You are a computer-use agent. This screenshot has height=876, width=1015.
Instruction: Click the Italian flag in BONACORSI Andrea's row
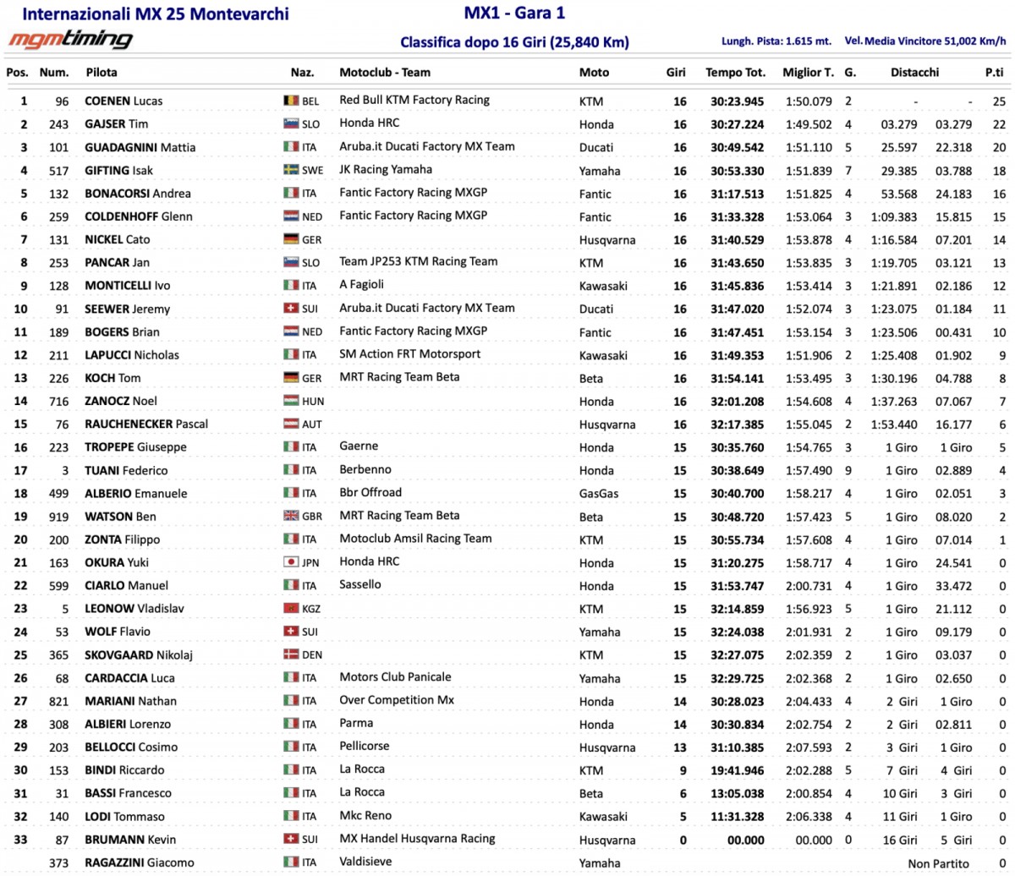[x=291, y=194]
